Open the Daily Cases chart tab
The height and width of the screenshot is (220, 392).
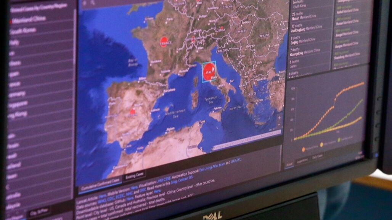(x=317, y=156)
